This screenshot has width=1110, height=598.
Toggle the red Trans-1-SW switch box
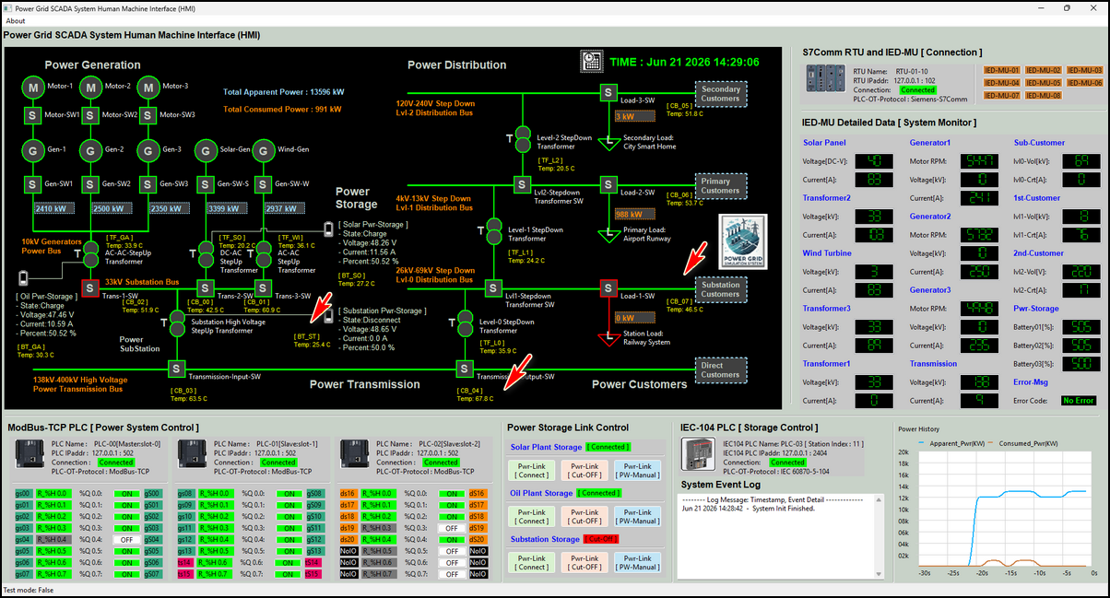(89, 288)
